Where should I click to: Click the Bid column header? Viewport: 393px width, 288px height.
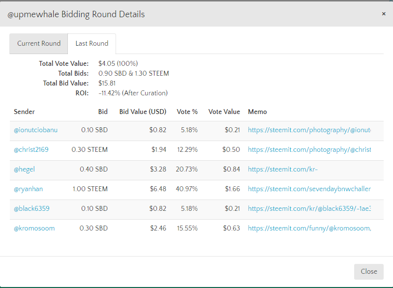[103, 112]
